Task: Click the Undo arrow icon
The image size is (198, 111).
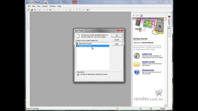Action: click(x=54, y=10)
